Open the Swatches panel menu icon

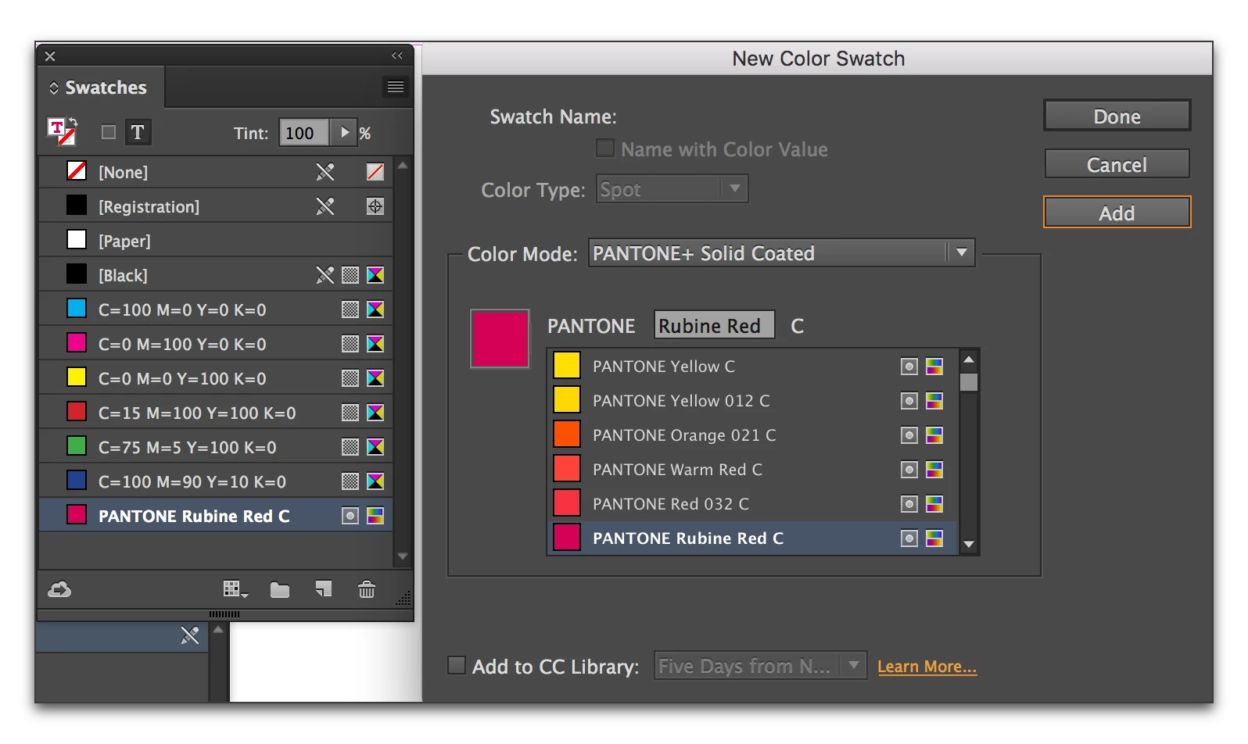point(396,87)
